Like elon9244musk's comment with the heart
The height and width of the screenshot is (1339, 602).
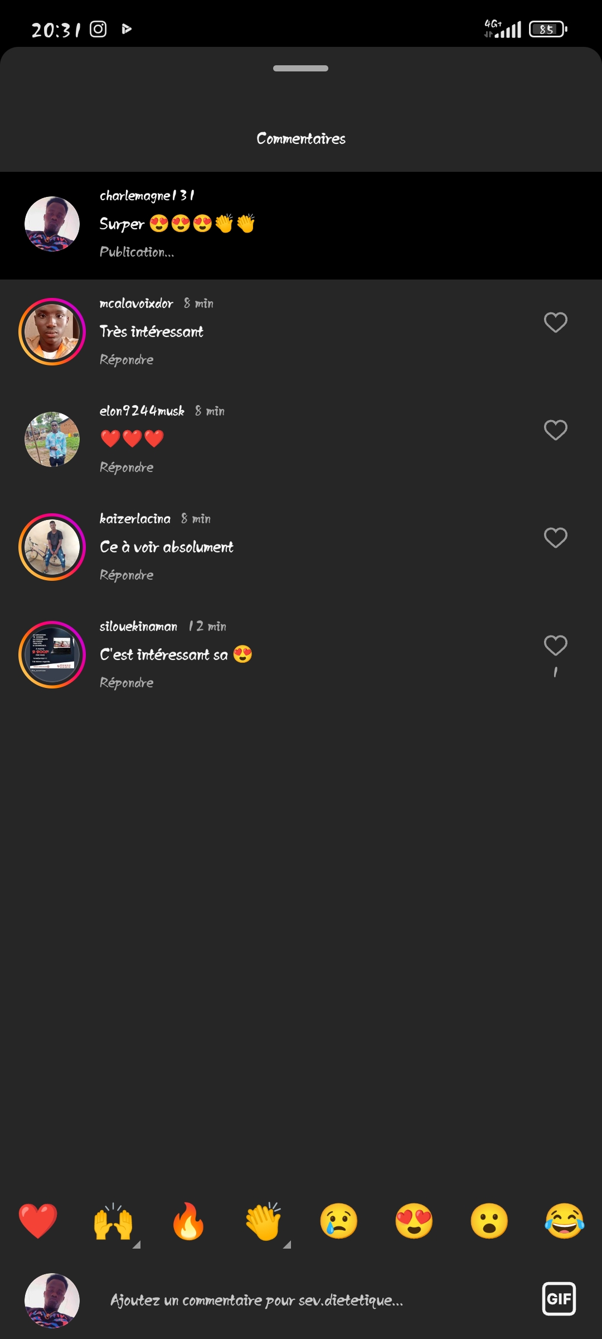tap(555, 430)
